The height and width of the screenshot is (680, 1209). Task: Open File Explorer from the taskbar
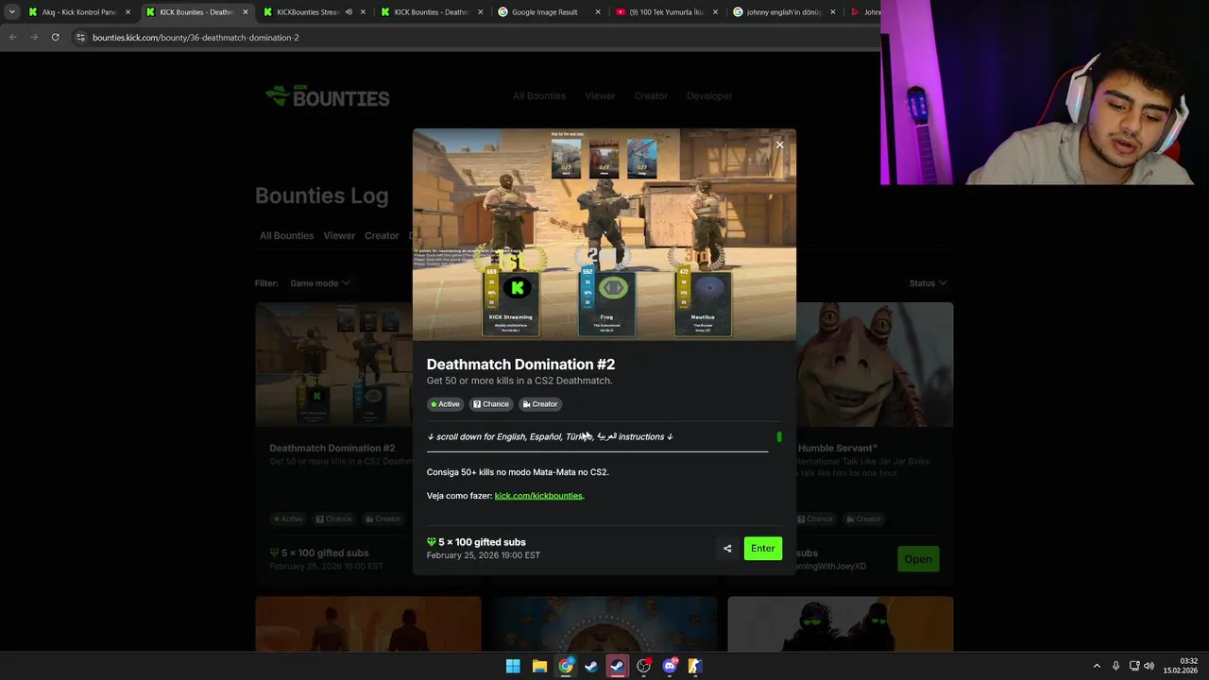pos(539,666)
